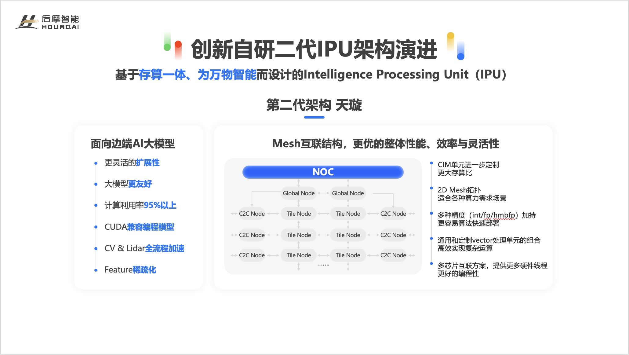Select the bullet Feature稀疏化
This screenshot has height=355, width=629.
[x=130, y=270]
